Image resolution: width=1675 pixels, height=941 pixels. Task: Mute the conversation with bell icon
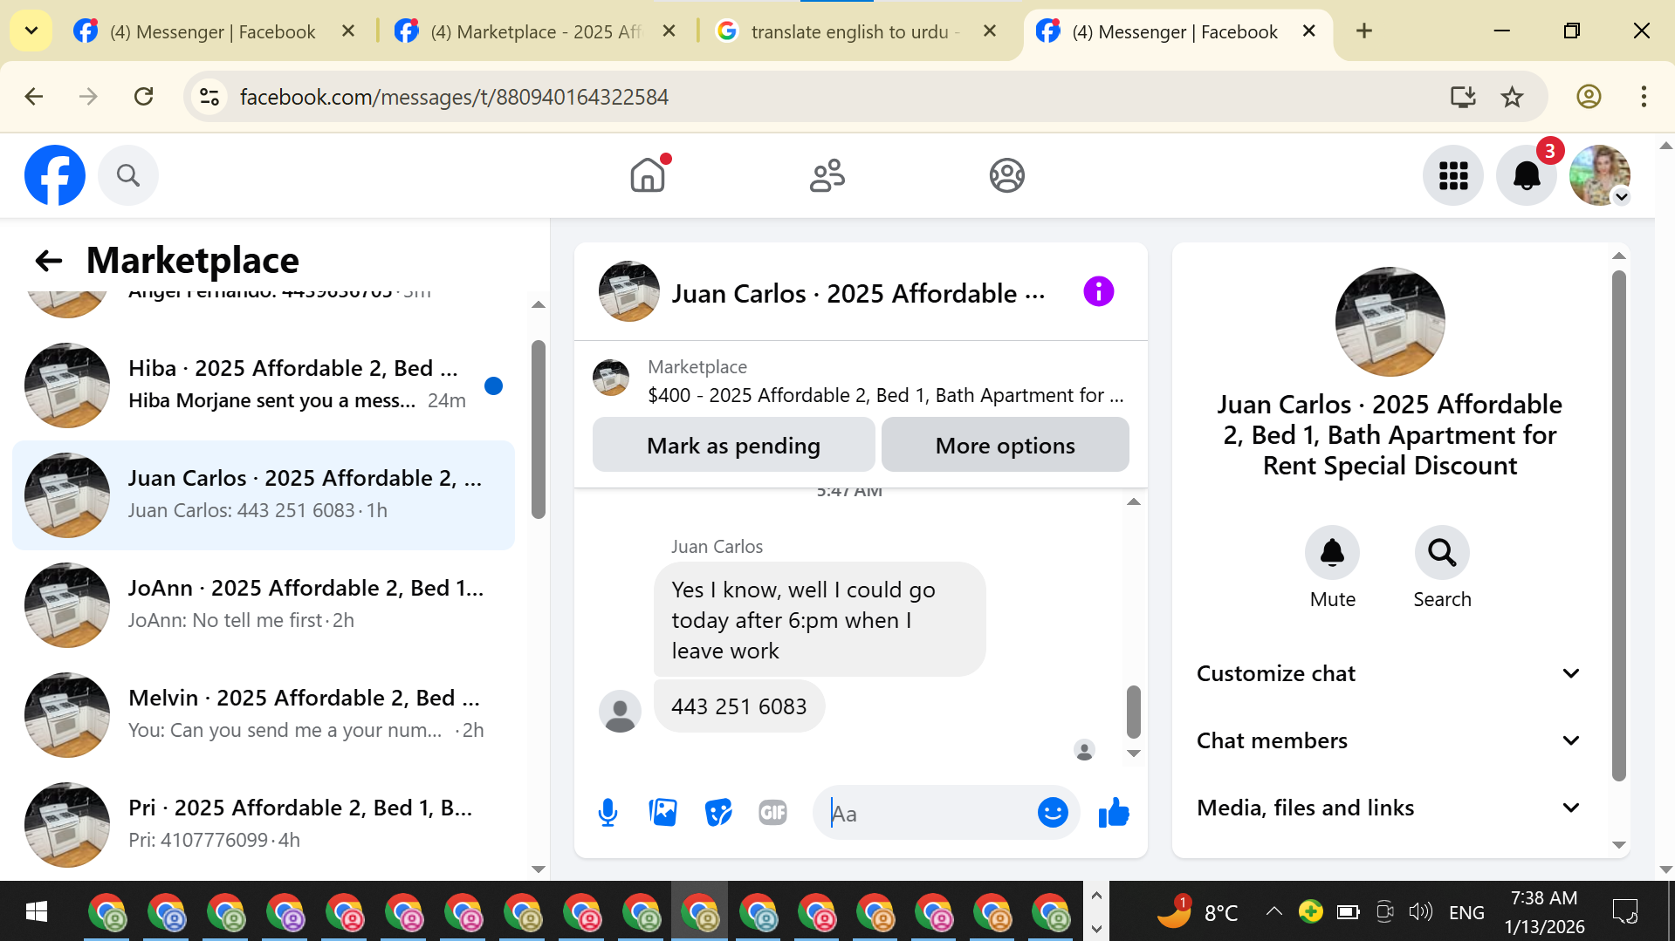(x=1332, y=552)
